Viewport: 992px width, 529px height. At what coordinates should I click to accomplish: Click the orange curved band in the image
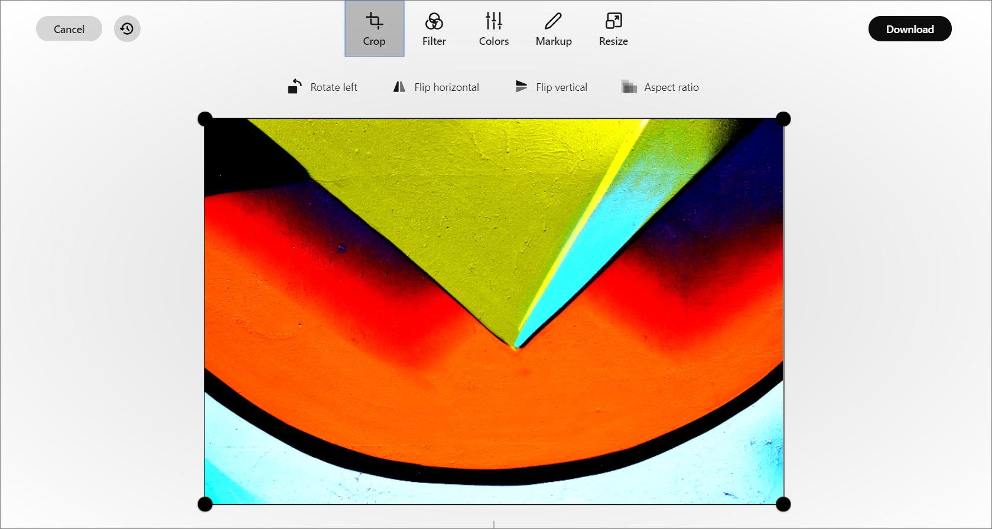490,413
